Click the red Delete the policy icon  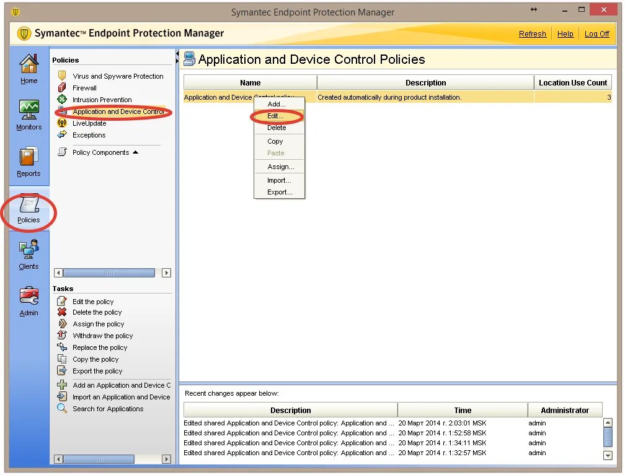[x=62, y=312]
